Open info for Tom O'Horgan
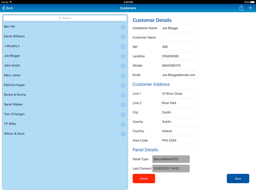Viewport: 256px width, 192px height. pyautogui.click(x=123, y=115)
